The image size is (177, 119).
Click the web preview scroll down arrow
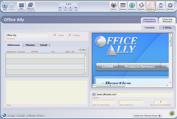coord(170,82)
